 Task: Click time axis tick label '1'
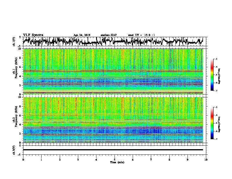click(41, 159)
